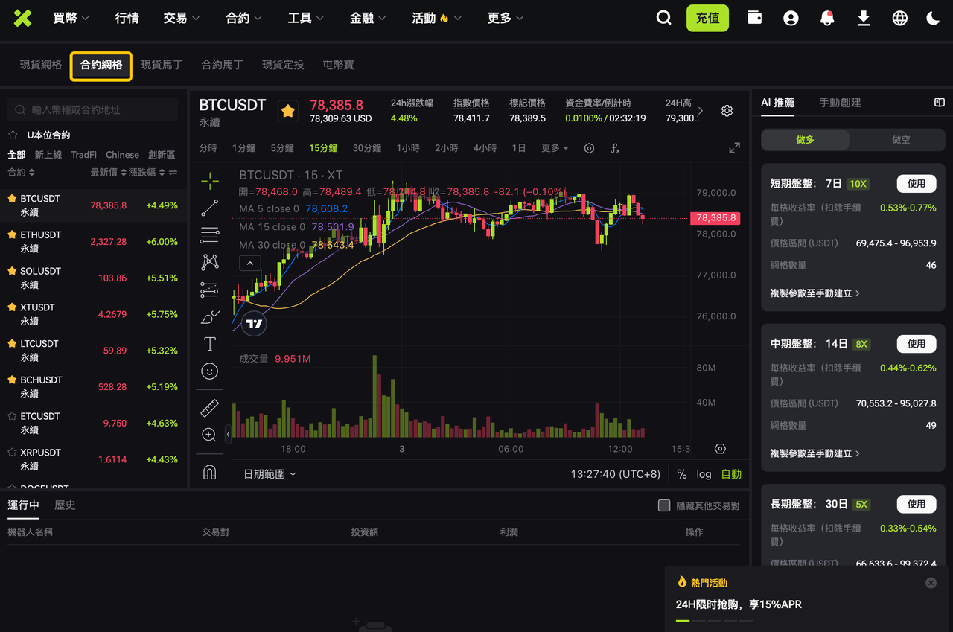Select the 1小時 timeframe
The image size is (953, 632).
click(x=408, y=148)
